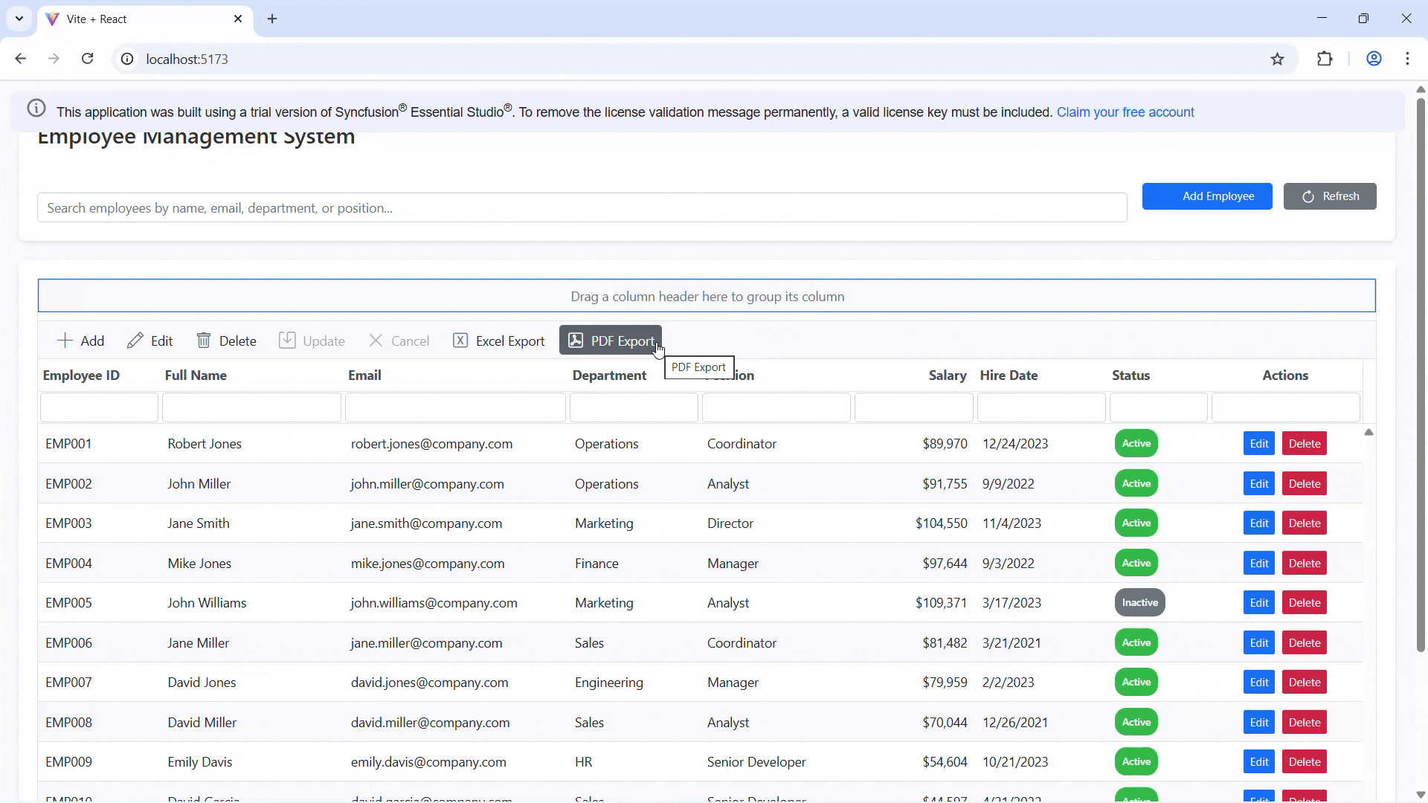Click the Add Employee button
This screenshot has width=1428, height=803.
[x=1207, y=196]
